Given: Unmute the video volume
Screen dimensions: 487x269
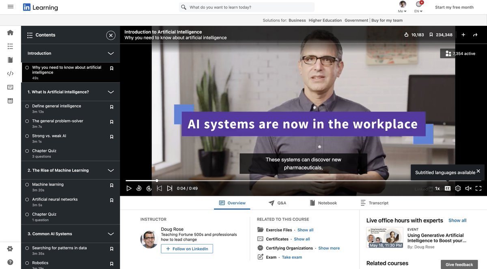Looking at the screenshot, I should 468,188.
